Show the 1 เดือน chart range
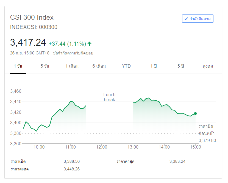 pos(72,66)
